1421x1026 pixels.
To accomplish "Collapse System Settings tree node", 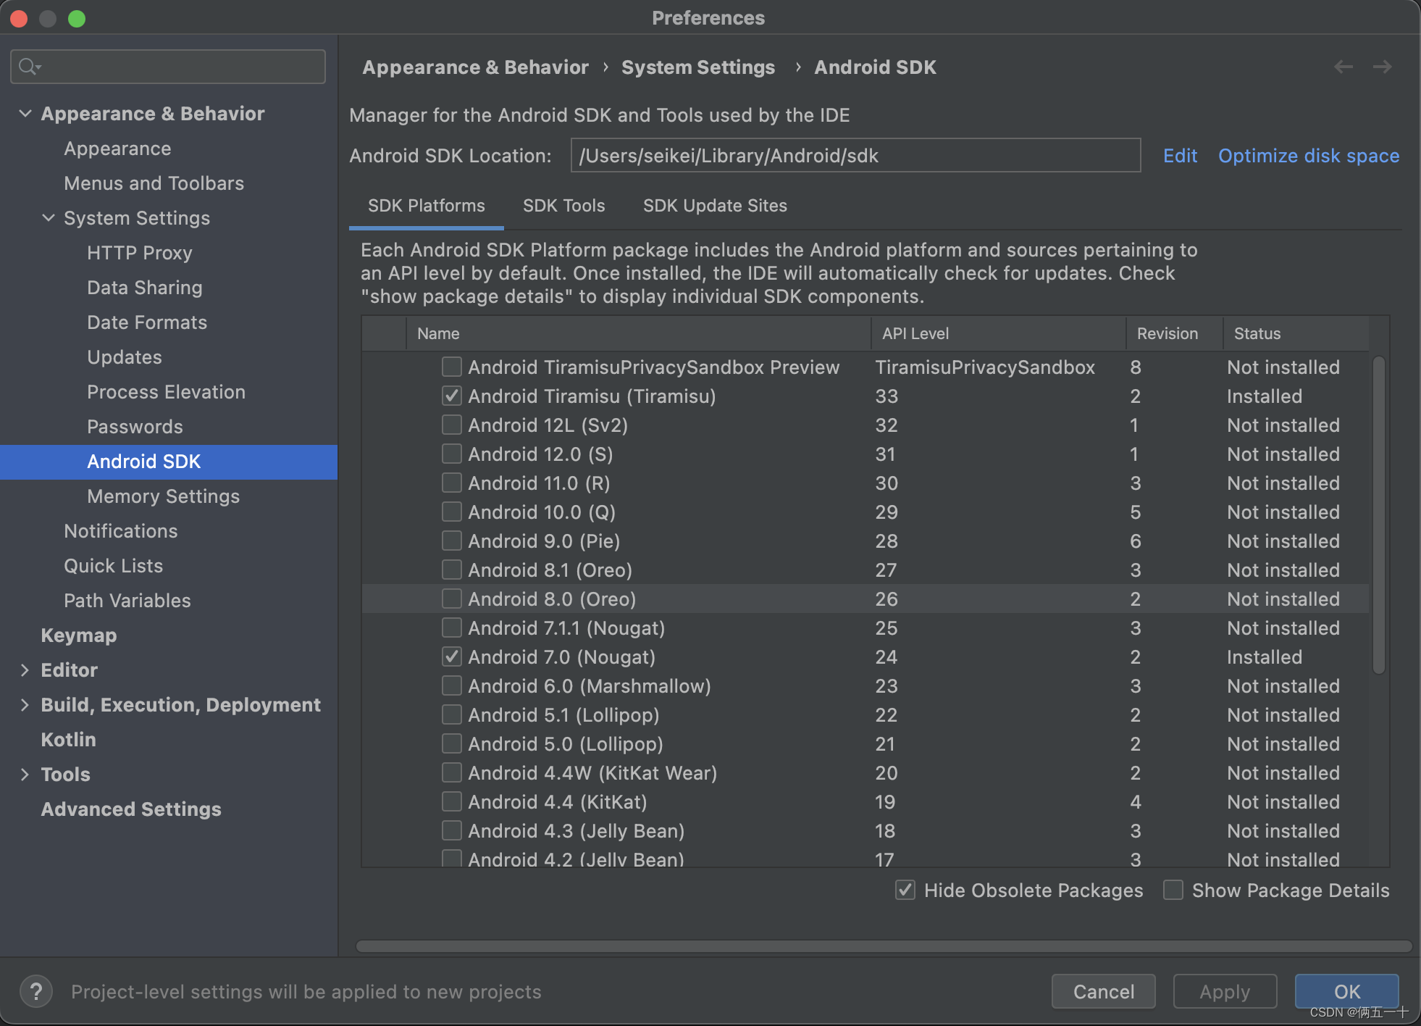I will coord(49,218).
